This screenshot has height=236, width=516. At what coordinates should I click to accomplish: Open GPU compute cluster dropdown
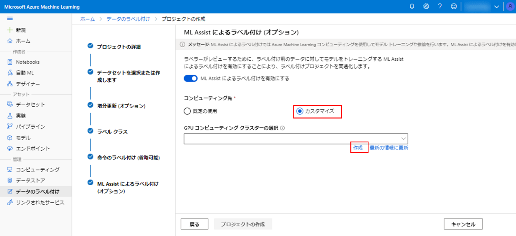pyautogui.click(x=296, y=138)
